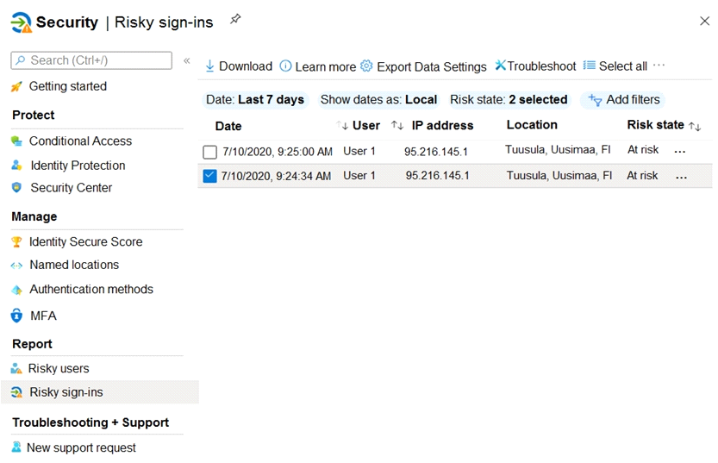Open Show dates as: Local filter
This screenshot has height=463, width=718.
378,100
